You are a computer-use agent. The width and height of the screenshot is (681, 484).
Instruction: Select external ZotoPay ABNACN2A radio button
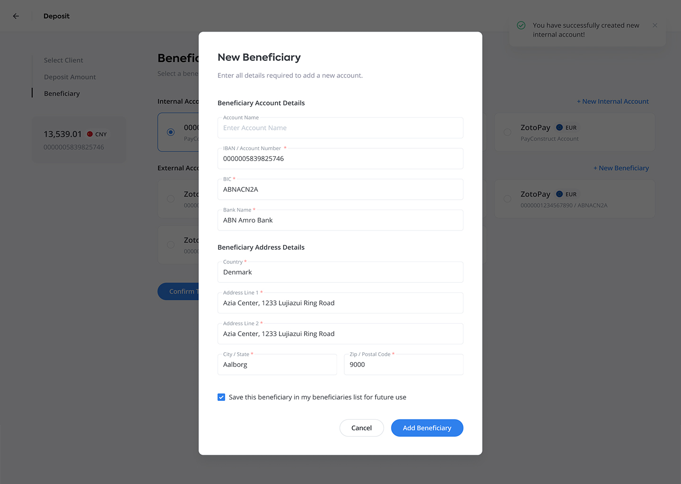(507, 199)
